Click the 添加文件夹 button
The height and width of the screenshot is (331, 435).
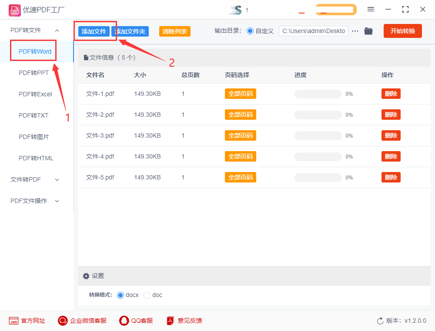coord(130,31)
